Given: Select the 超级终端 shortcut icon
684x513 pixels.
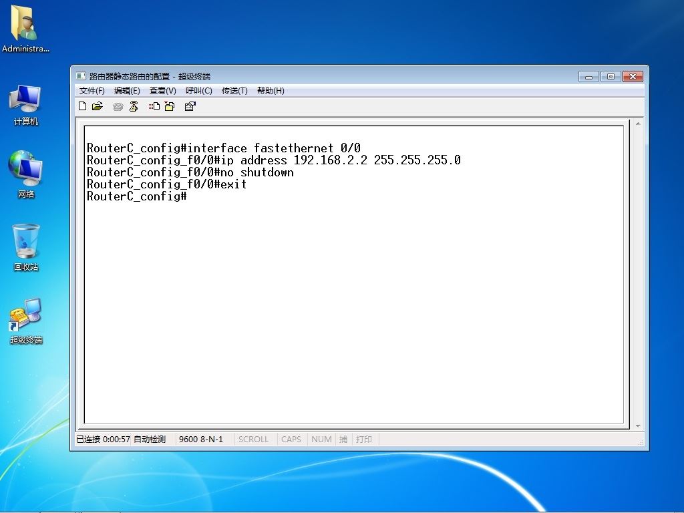Looking at the screenshot, I should (25, 321).
